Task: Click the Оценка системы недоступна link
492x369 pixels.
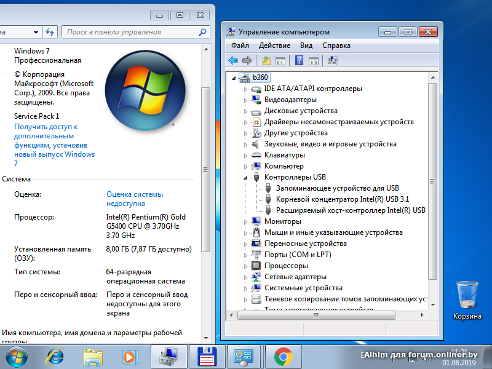Action: [134, 199]
